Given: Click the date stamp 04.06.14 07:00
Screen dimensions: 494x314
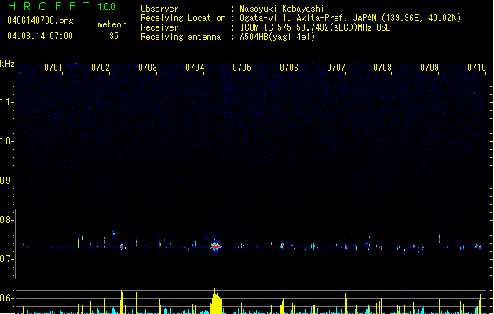Looking at the screenshot, I should pyautogui.click(x=40, y=36).
